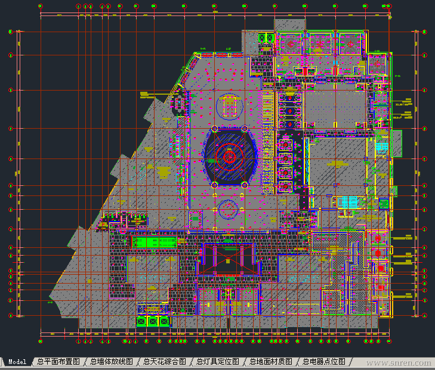Screen dimensions: 435x370
Task: Open the 总灯具定位图 layout tab
Action: (x=218, y=362)
